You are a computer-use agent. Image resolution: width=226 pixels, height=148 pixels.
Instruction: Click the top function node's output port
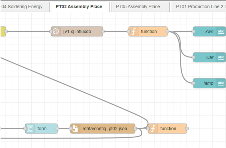tap(167, 31)
